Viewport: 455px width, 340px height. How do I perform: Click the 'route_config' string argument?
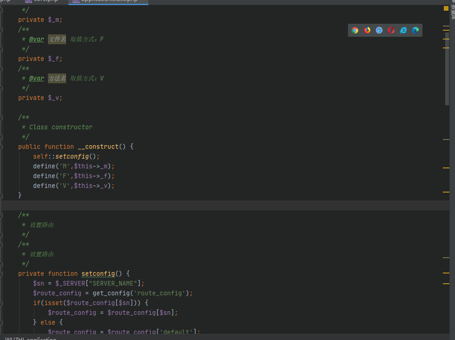coord(159,293)
